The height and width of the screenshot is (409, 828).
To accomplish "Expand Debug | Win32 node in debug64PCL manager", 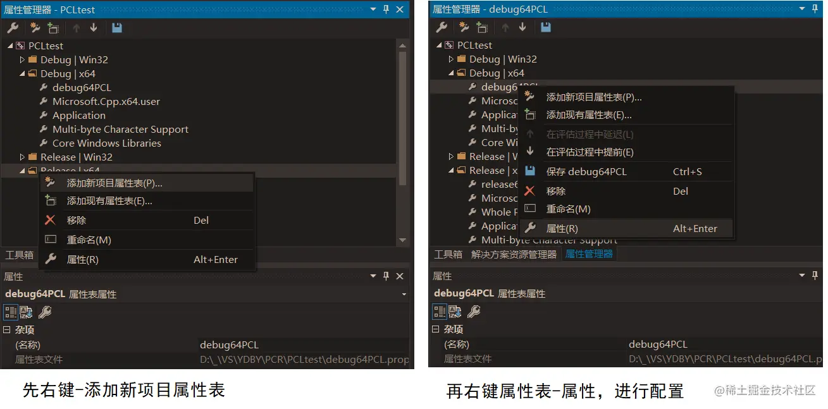I will click(451, 59).
